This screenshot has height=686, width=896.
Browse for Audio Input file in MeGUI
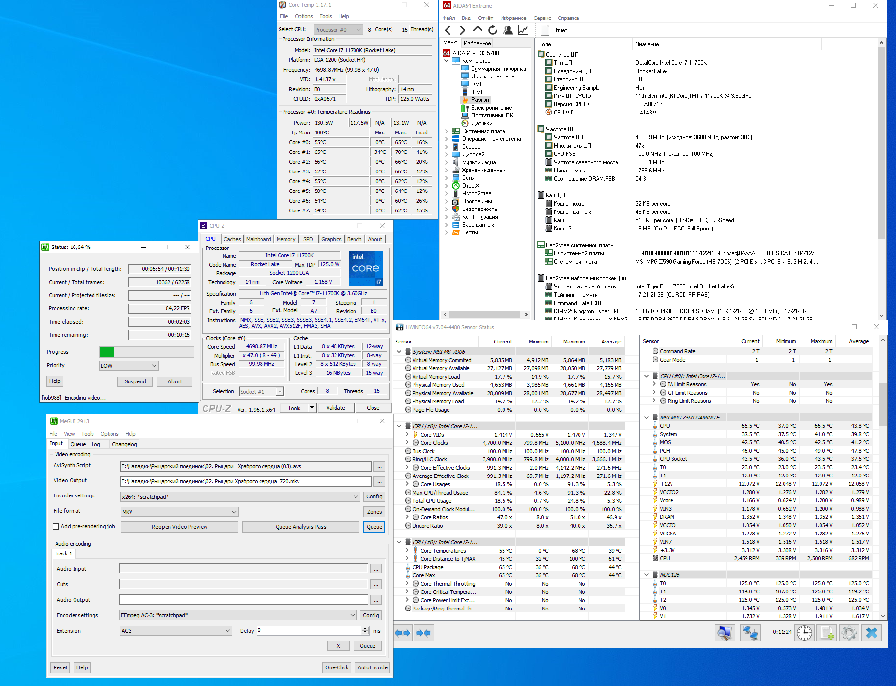point(375,569)
